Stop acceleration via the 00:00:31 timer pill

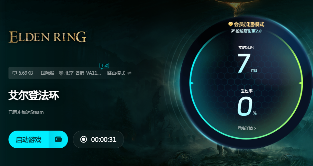coord(98,140)
